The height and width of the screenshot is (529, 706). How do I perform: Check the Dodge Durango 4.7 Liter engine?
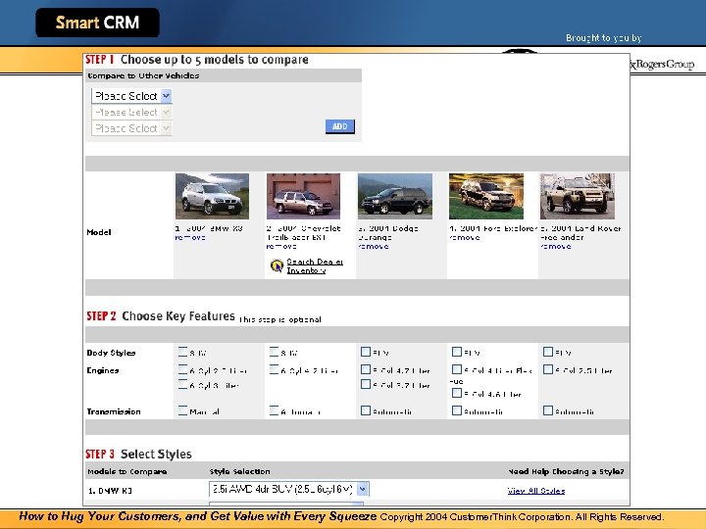(366, 369)
